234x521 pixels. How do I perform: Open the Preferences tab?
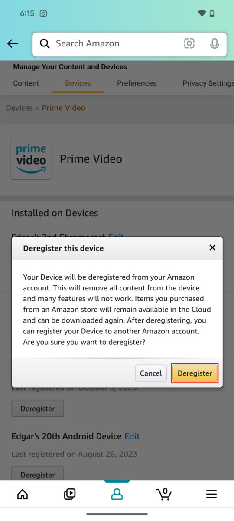pos(136,83)
